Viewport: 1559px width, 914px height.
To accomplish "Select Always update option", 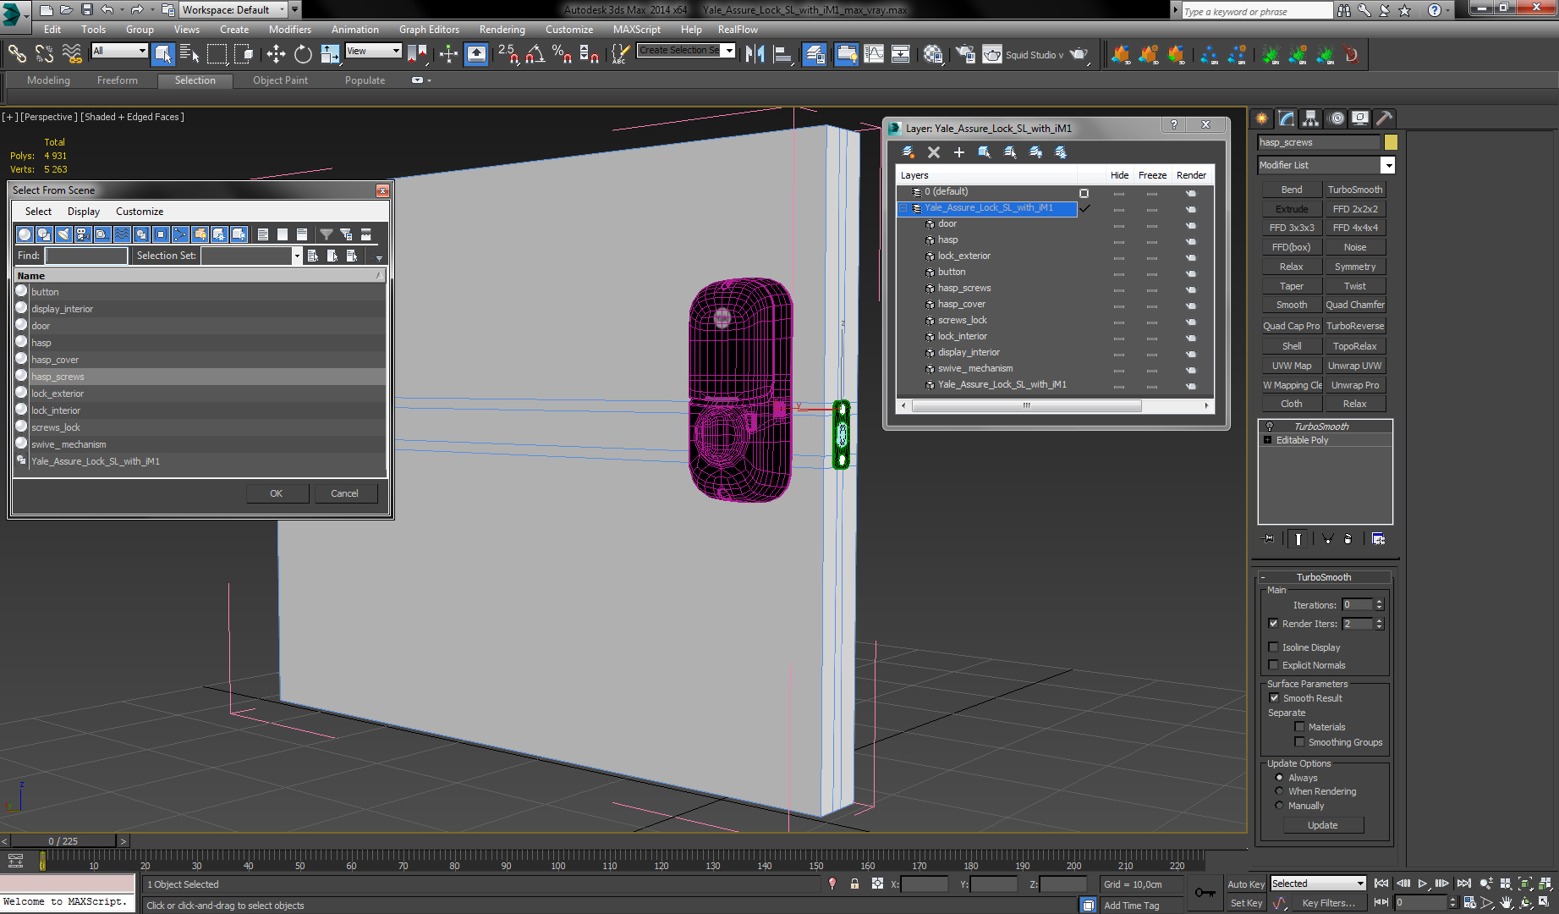I will pyautogui.click(x=1279, y=778).
